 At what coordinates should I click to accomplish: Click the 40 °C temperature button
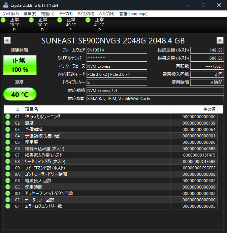click(20, 94)
